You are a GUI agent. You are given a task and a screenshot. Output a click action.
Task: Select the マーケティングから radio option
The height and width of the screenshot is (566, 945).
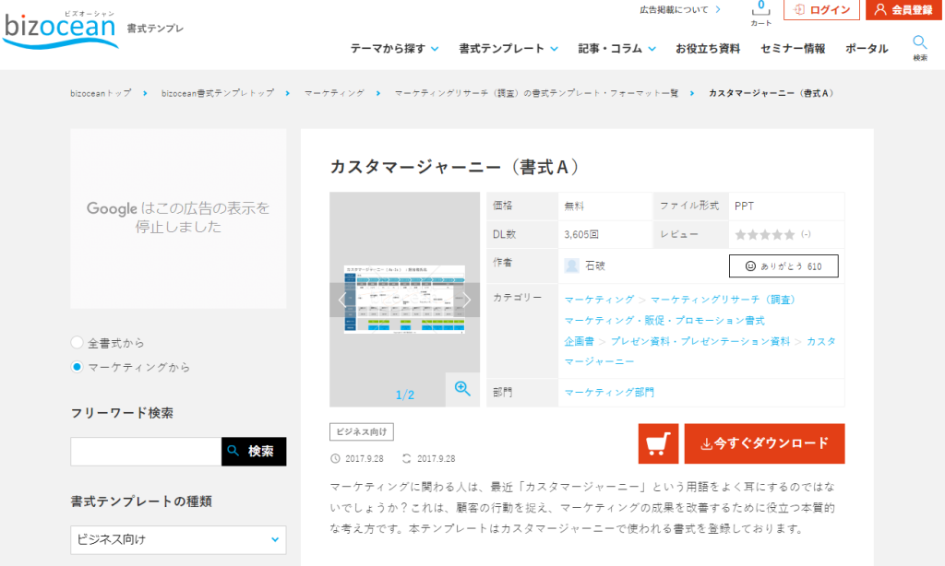coord(78,367)
